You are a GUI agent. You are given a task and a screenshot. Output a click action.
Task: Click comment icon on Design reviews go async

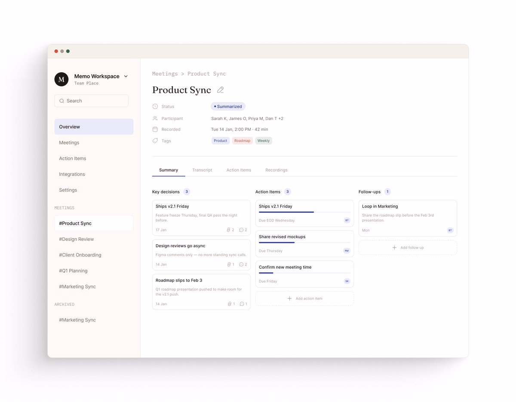pos(241,264)
